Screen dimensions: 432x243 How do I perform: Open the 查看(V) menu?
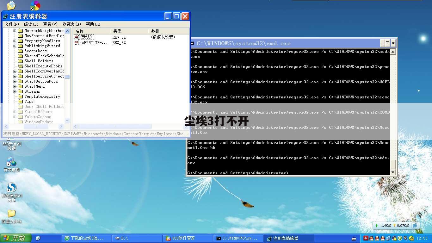(x=50, y=24)
